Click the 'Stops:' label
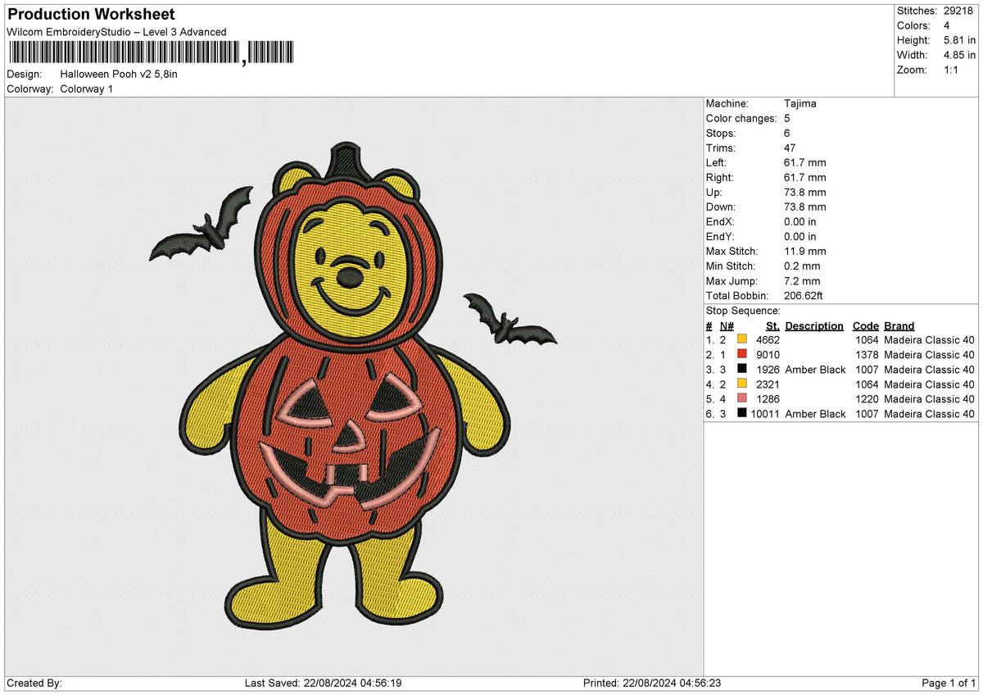 [721, 133]
